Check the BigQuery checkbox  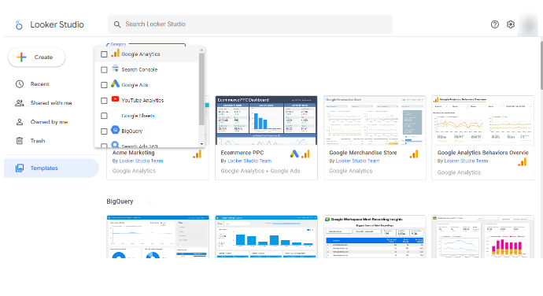(104, 131)
